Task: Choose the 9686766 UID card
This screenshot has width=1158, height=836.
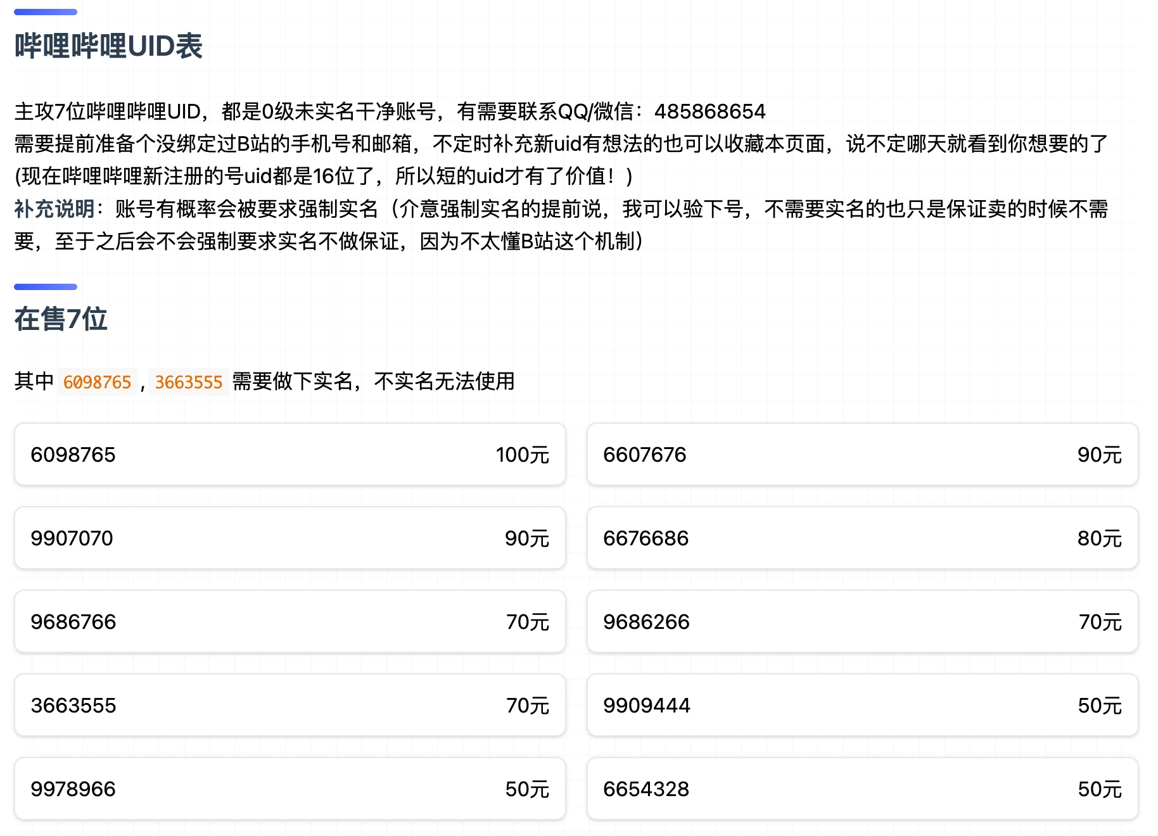Action: pos(289,621)
